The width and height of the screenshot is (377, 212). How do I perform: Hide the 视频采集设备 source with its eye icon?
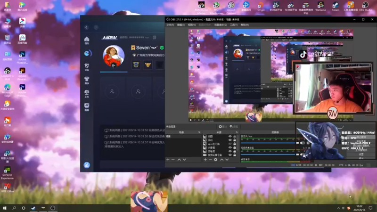pos(230,155)
